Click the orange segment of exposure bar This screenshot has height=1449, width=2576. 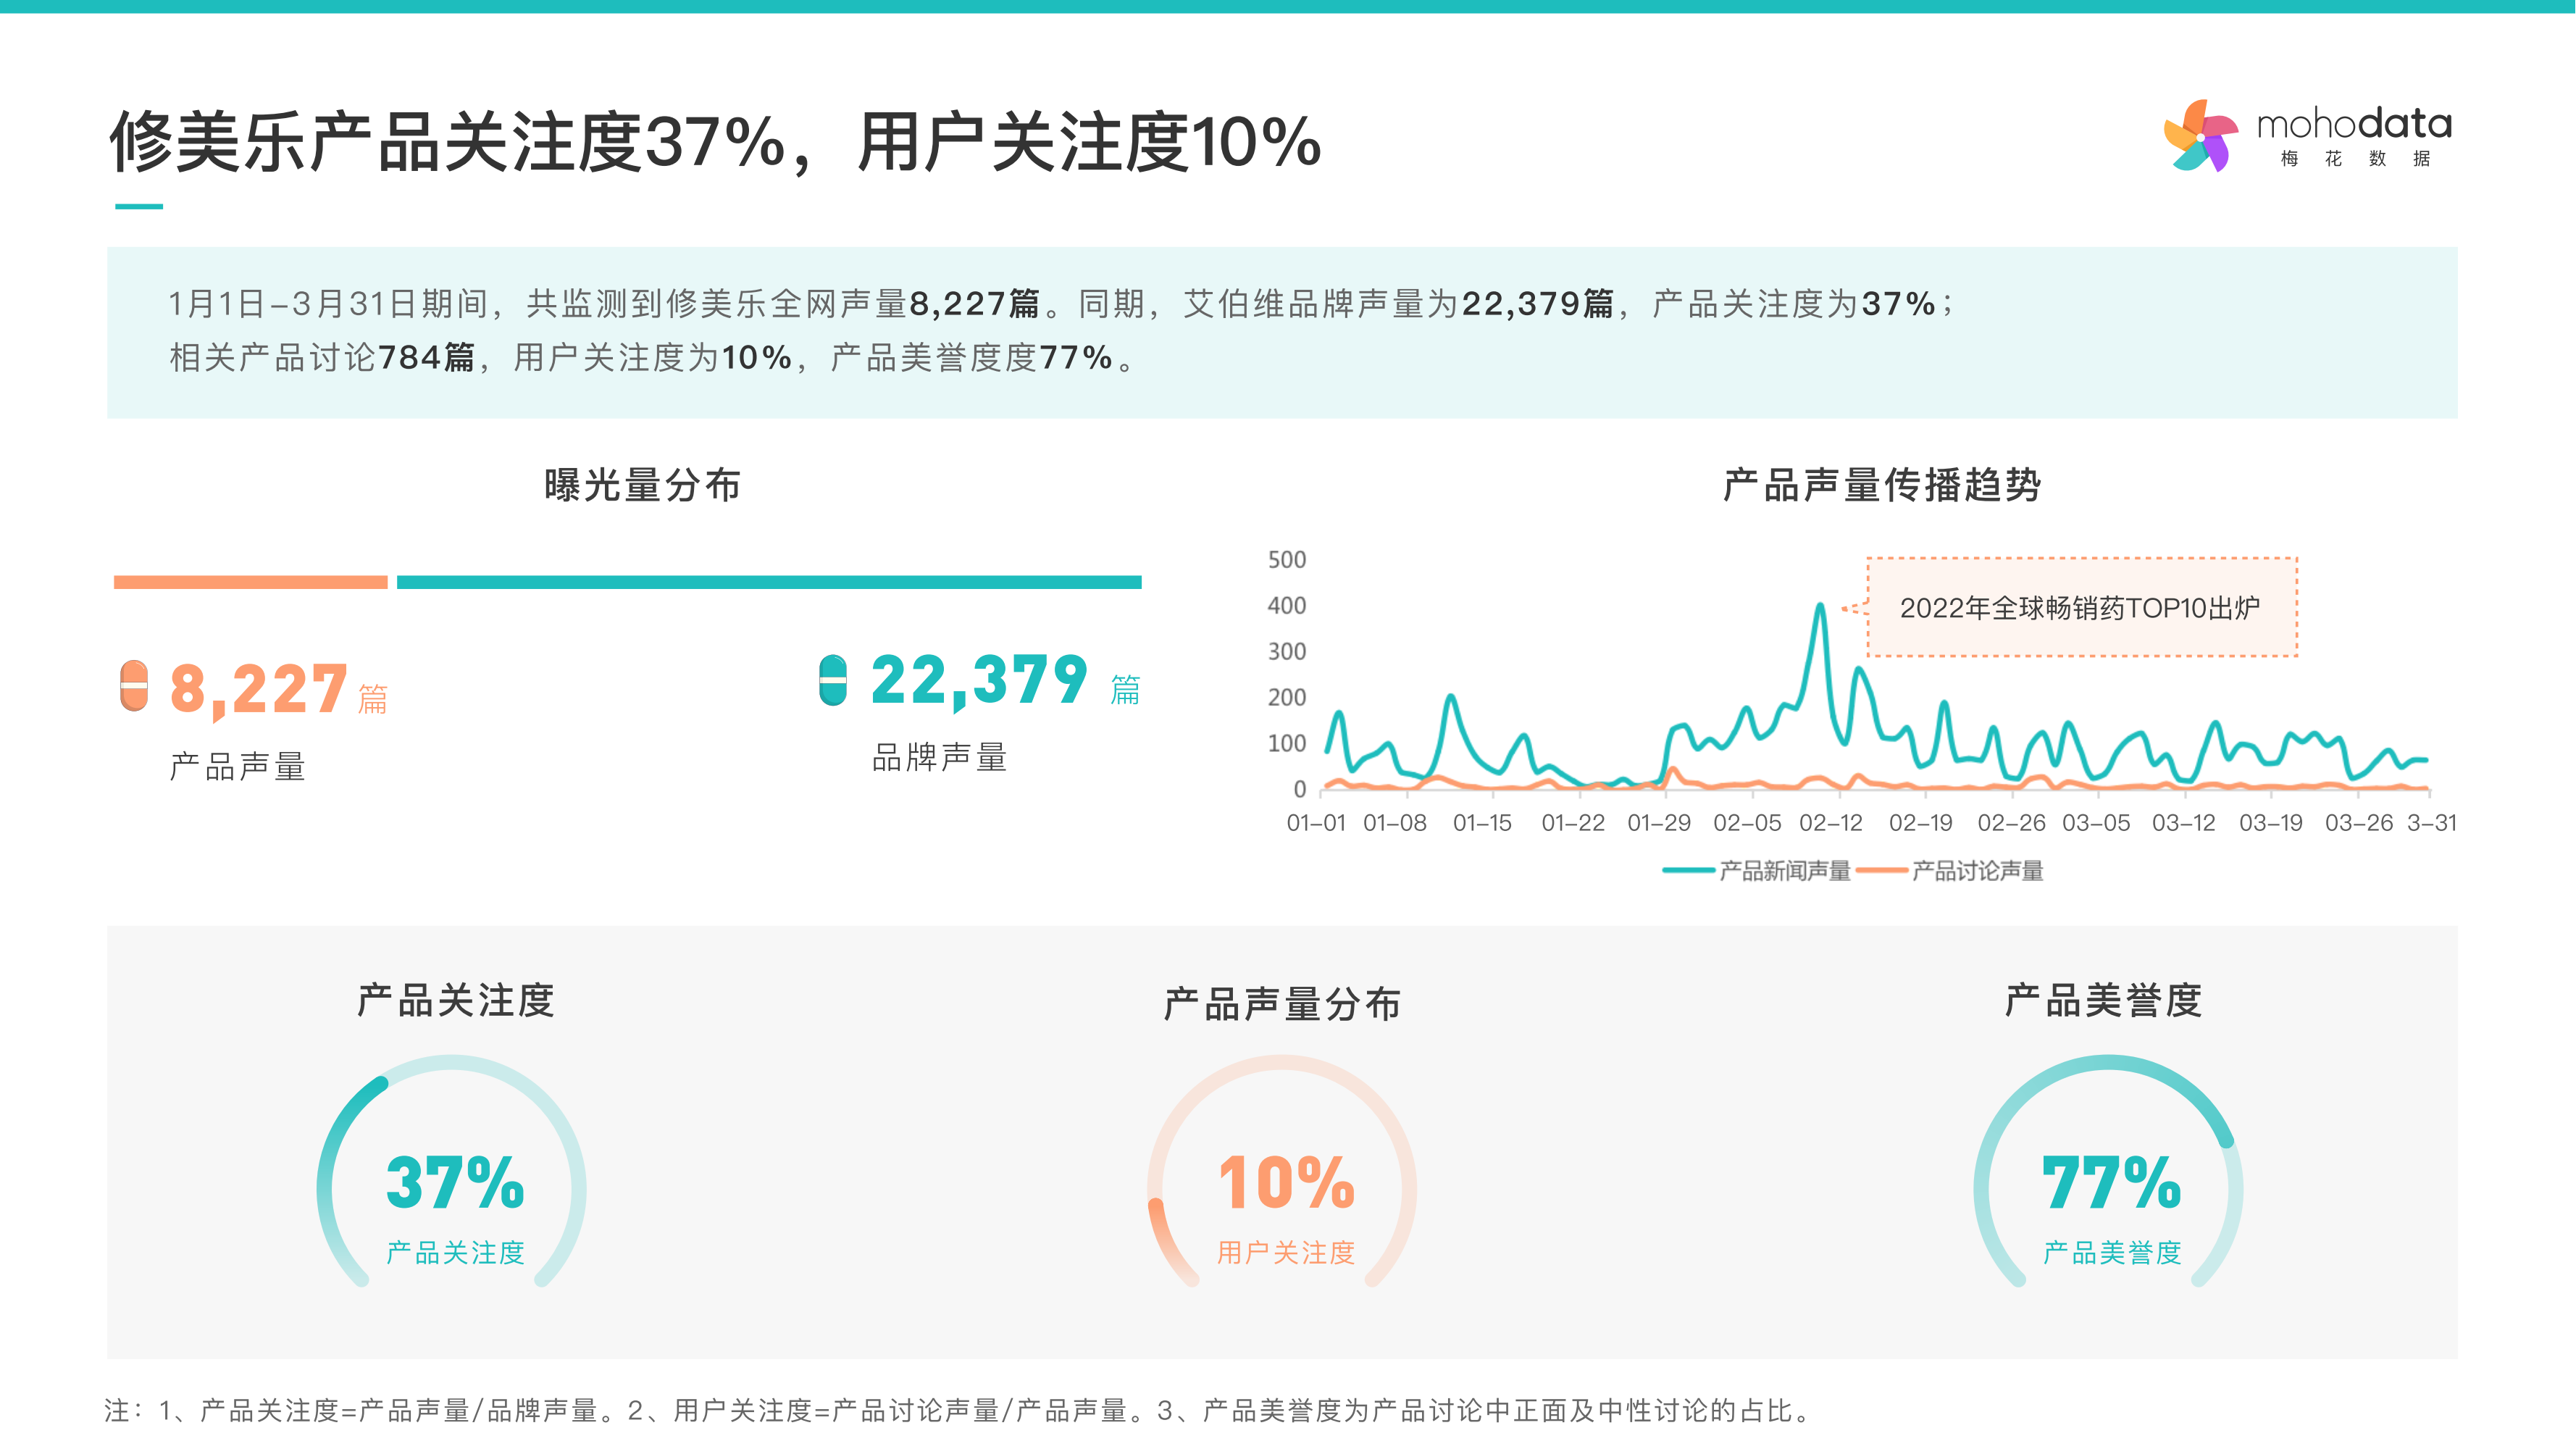click(x=250, y=582)
